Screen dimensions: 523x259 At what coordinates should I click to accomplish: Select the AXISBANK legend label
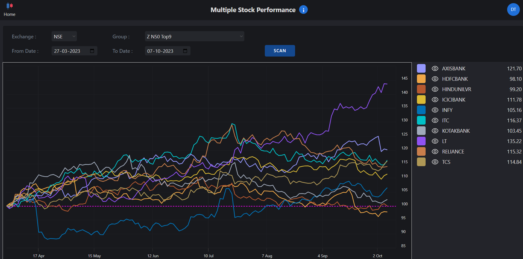[x=454, y=69]
